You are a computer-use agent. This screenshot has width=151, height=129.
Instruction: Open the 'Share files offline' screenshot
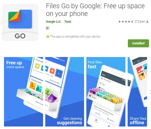tap(137, 92)
